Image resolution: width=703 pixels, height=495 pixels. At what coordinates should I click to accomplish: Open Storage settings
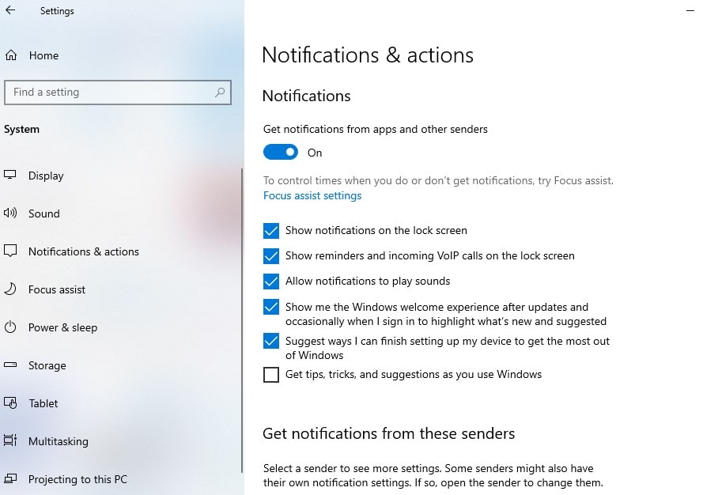tap(47, 366)
